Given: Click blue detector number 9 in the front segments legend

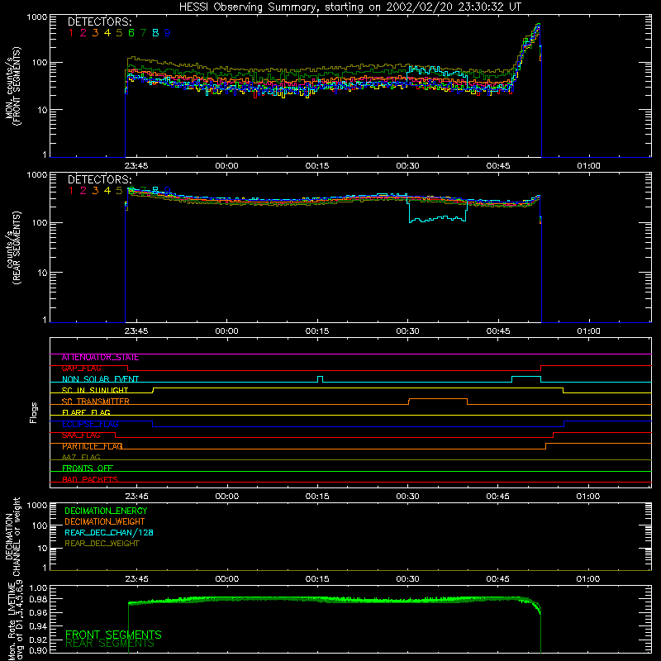Looking at the screenshot, I should [168, 33].
